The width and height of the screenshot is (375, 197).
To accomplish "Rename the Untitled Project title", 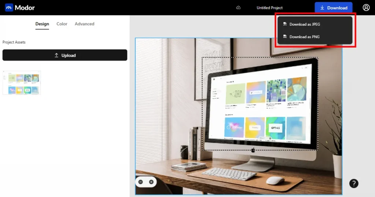I will (270, 8).
